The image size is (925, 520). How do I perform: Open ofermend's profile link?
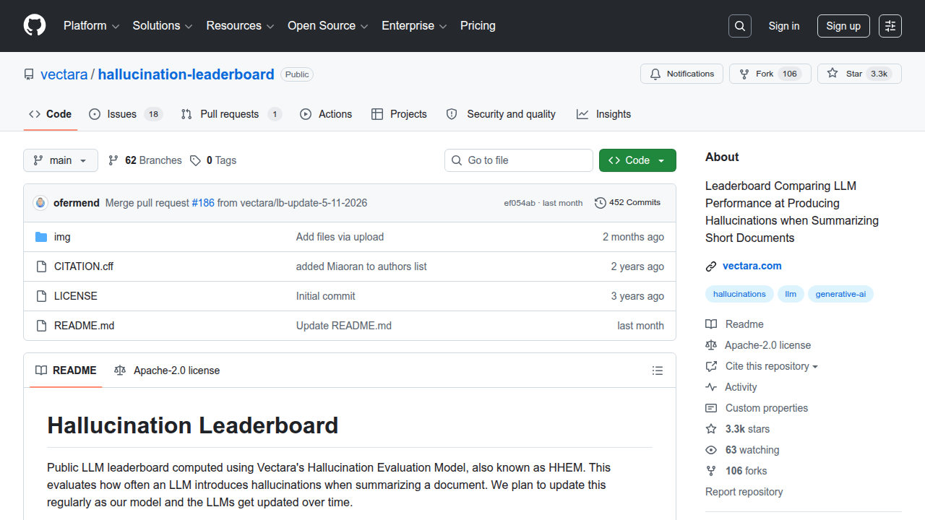coord(77,203)
